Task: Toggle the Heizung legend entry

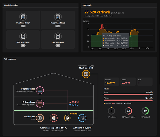Action: point(107,104)
